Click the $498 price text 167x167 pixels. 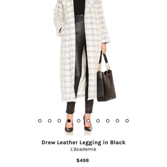[x=83, y=160]
